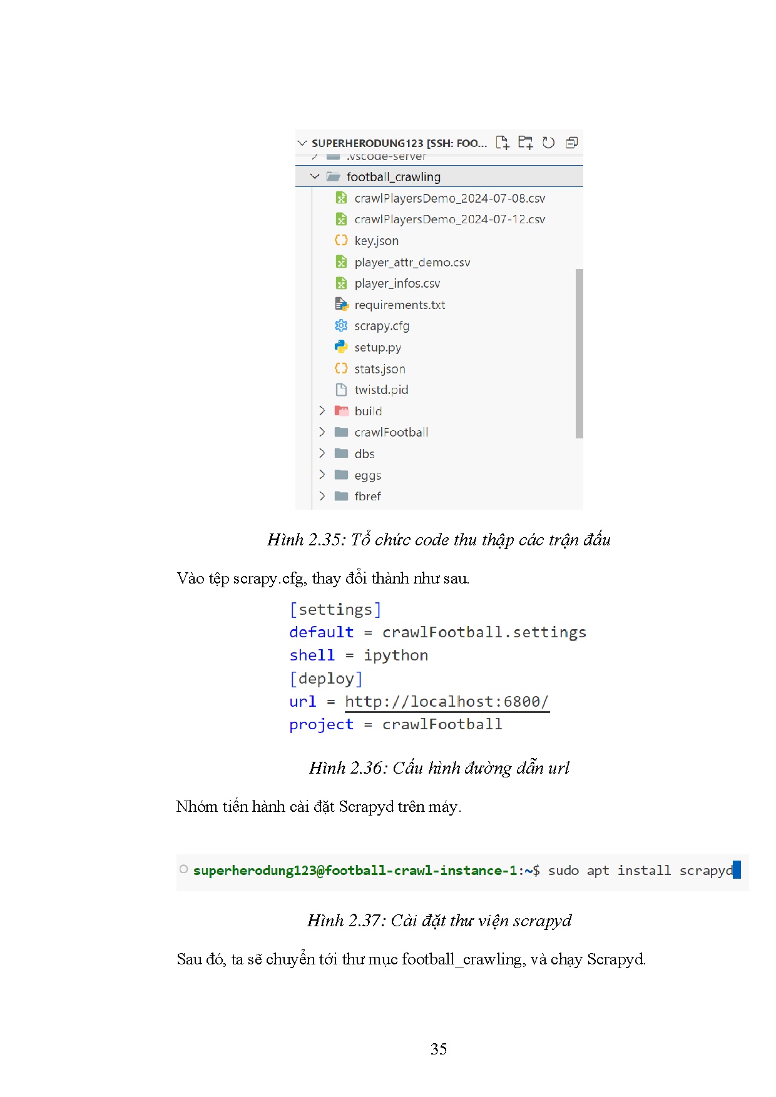Click the red build folder icon
The height and width of the screenshot is (1097, 776).
[x=341, y=411]
